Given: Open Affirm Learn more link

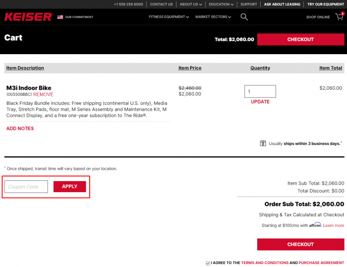Looking at the screenshot, I should coord(333,225).
